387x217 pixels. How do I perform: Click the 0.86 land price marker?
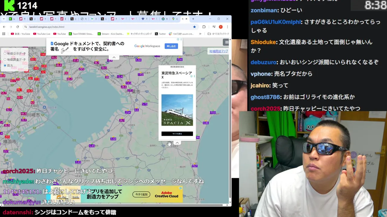206,123
